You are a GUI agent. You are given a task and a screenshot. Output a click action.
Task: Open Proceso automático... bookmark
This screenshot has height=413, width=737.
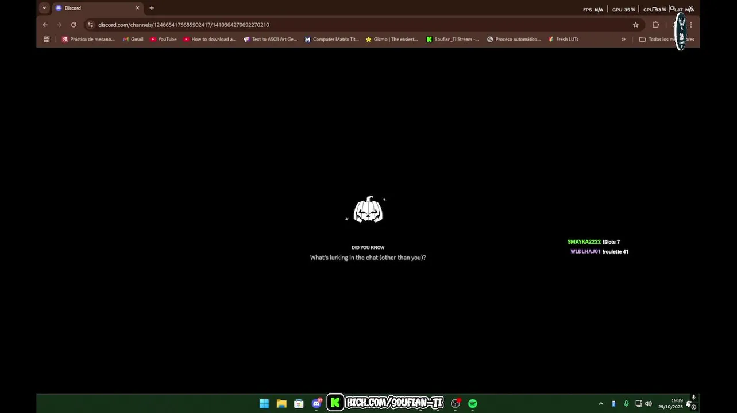[x=514, y=40]
